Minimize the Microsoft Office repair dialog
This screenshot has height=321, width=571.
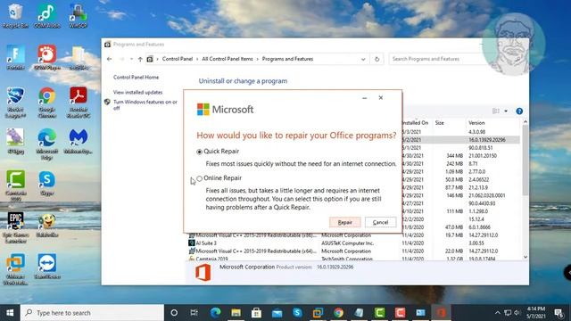365,97
